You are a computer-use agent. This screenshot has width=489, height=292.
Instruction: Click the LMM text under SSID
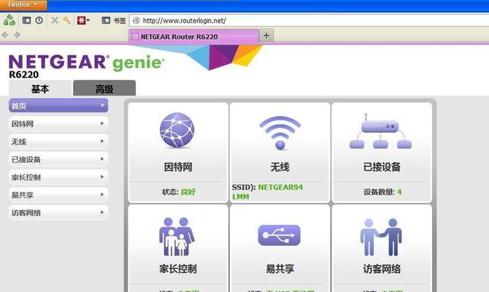point(241,197)
